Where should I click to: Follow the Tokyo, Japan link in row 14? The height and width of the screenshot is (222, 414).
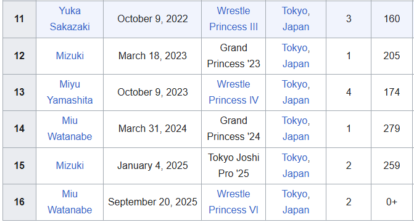point(296,128)
